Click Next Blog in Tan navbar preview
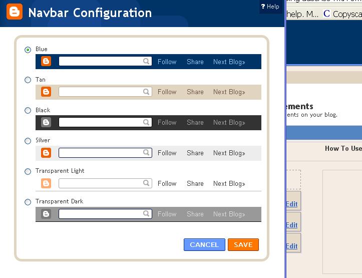This screenshot has height=278, width=362. click(229, 92)
